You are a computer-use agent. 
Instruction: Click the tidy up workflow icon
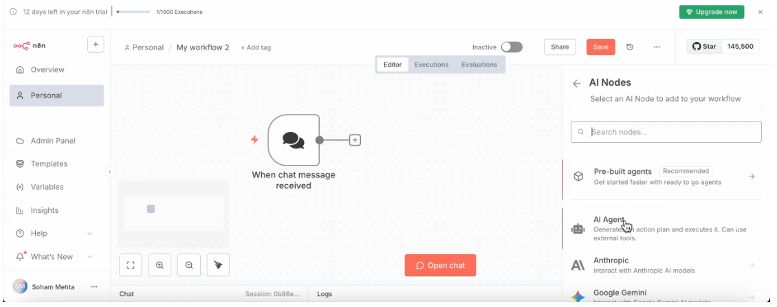tap(218, 265)
